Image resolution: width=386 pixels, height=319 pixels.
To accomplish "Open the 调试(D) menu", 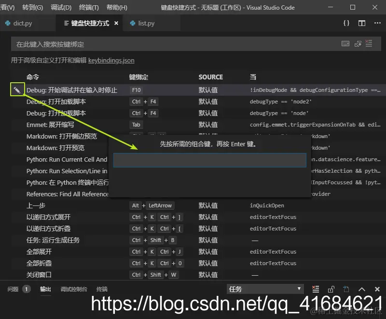I will pyautogui.click(x=61, y=7).
